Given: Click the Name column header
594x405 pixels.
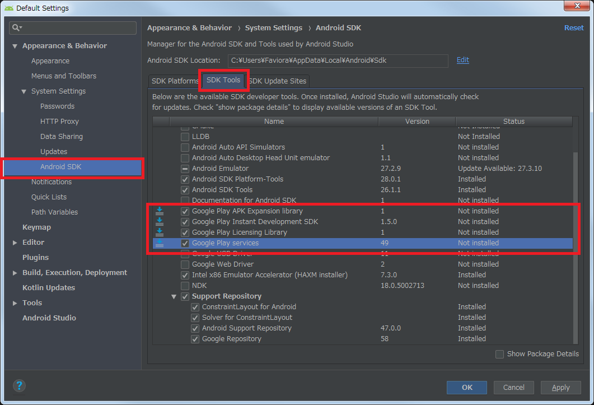Looking at the screenshot, I should coord(274,122).
